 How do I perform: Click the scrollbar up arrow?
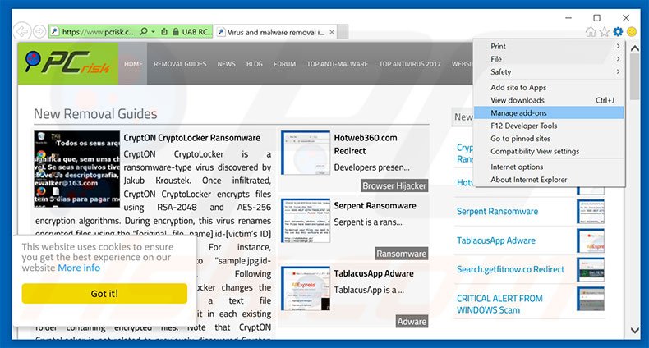634,48
